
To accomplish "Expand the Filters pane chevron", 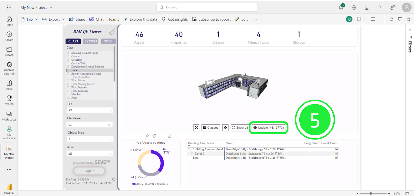I will 410,29.
